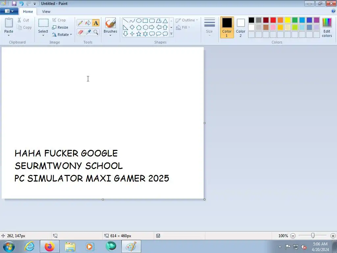Open Paint Help question mark icon
Image resolution: width=337 pixels, height=253 pixels.
[333, 11]
